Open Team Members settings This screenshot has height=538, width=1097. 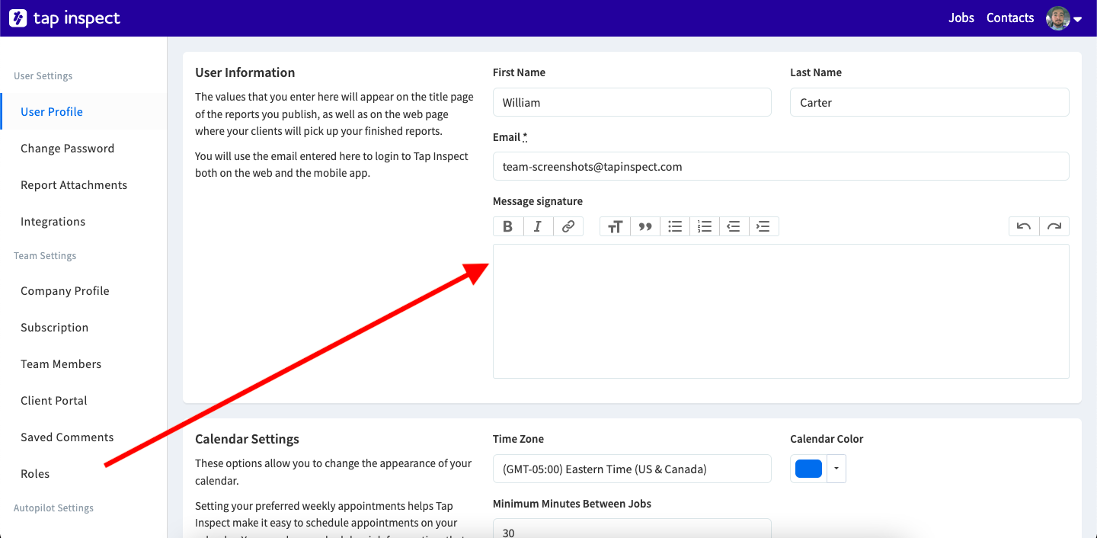click(x=83, y=364)
